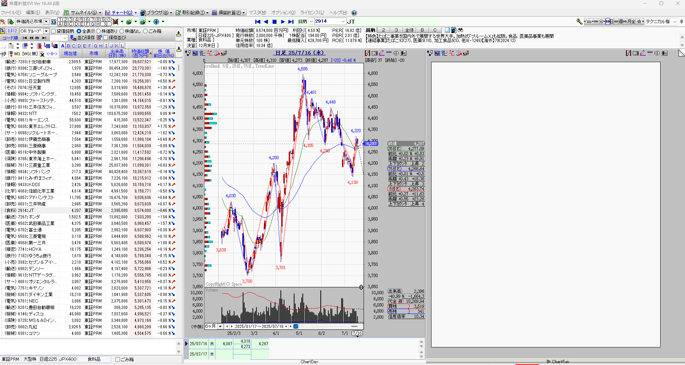Click first chart-type icon above main chart

coord(188,53)
